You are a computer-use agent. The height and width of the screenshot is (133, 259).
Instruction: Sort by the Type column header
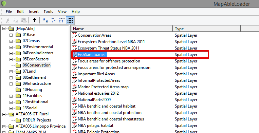pyautogui.click(x=207, y=29)
